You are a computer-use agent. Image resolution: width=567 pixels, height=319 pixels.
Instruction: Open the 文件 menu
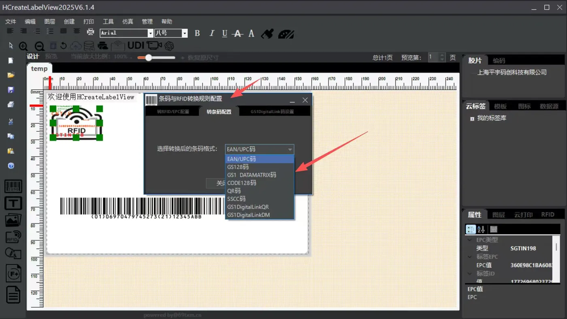pos(11,21)
